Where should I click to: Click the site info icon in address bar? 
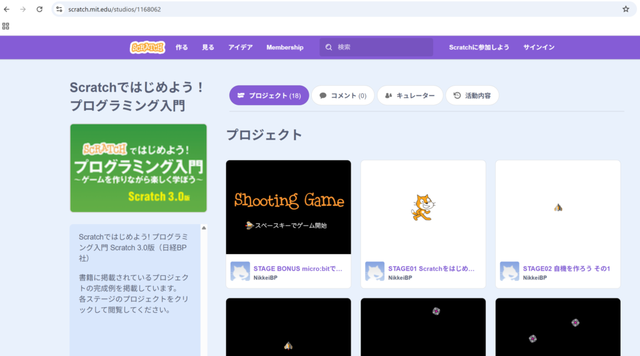pyautogui.click(x=59, y=9)
